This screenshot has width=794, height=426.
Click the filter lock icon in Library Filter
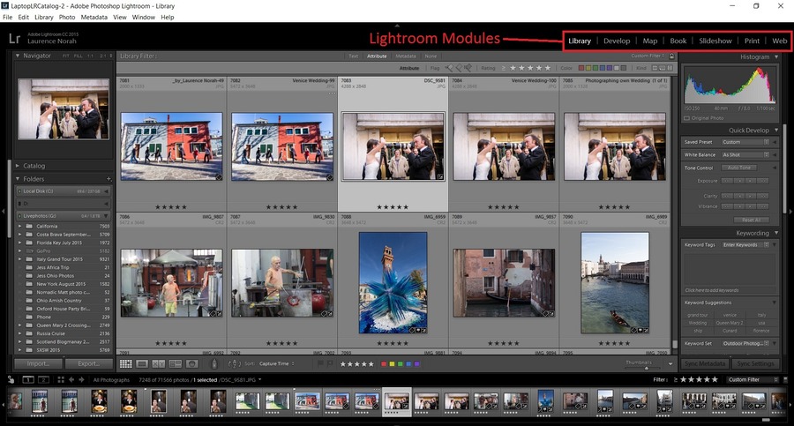(x=671, y=56)
